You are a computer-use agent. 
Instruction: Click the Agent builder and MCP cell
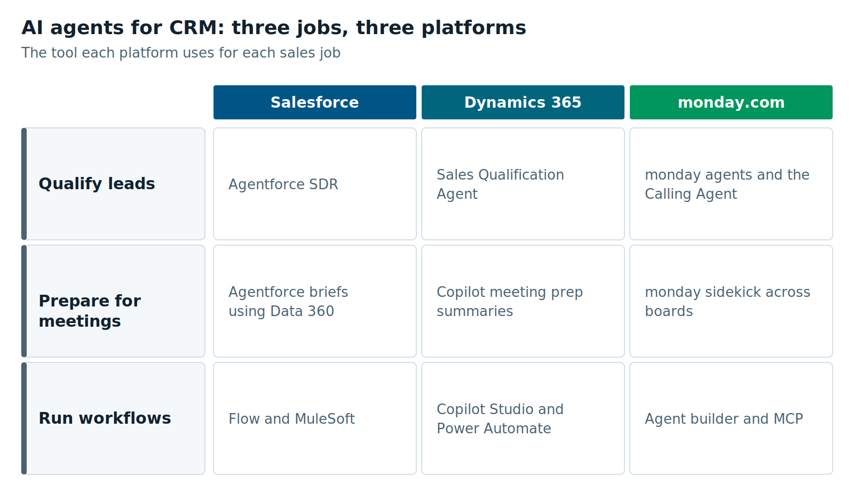[731, 418]
